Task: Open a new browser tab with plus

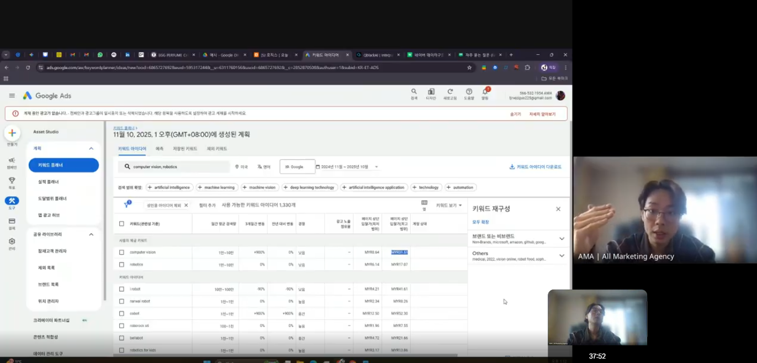Action: tap(511, 55)
